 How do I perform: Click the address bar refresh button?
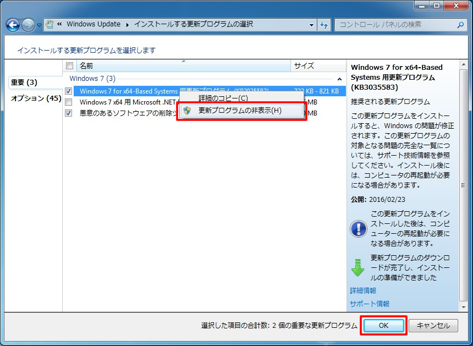324,25
